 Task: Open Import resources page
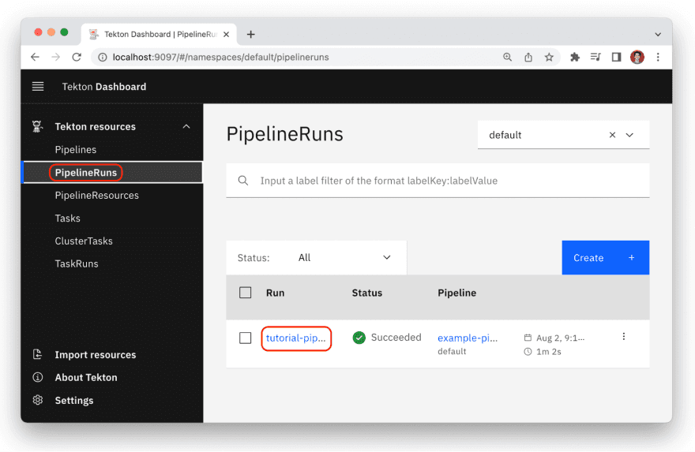click(96, 355)
